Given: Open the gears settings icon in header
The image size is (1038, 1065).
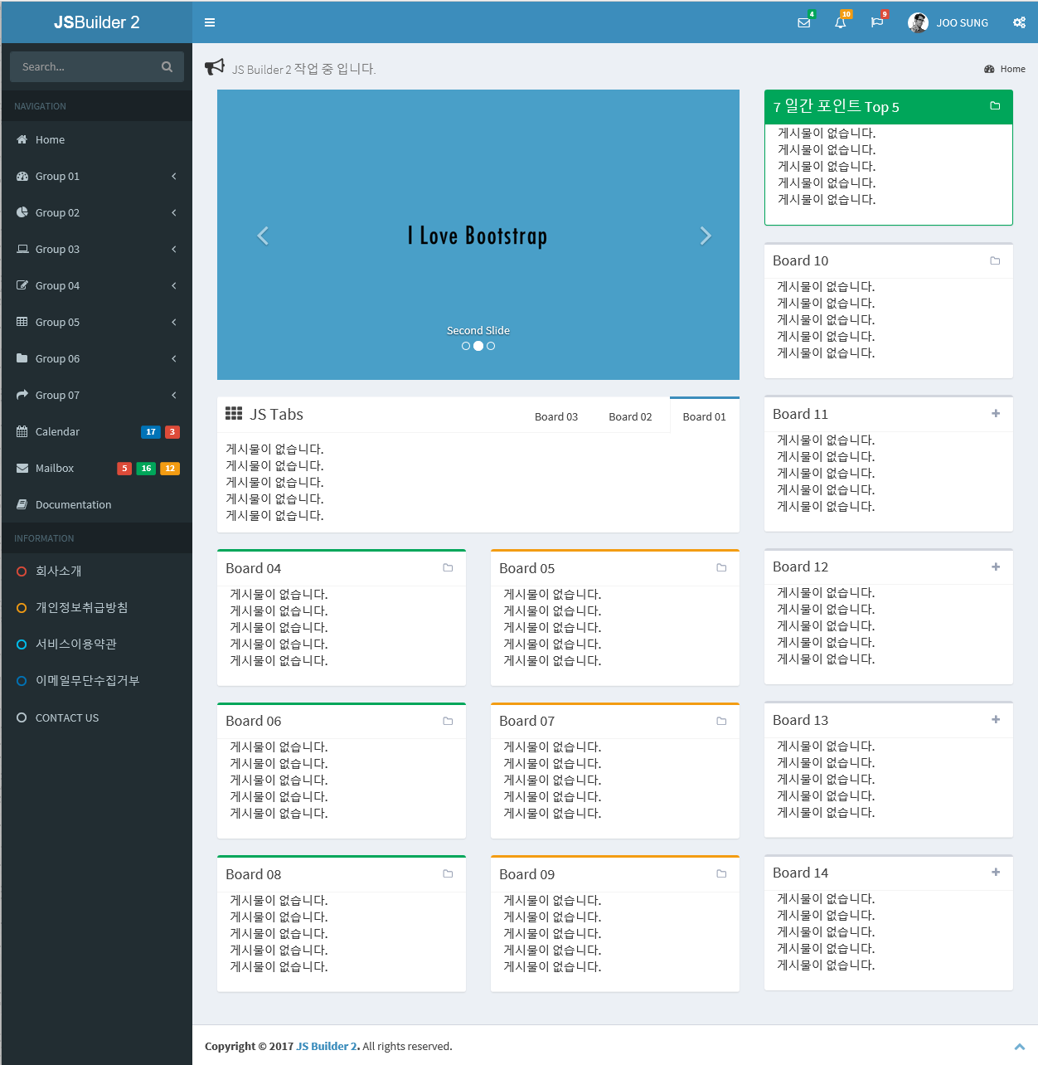Looking at the screenshot, I should pyautogui.click(x=1019, y=22).
